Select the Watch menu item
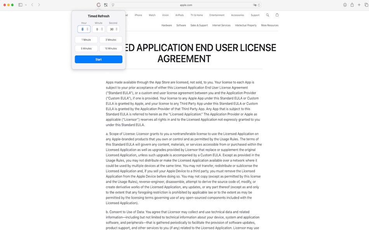 [x=152, y=15]
